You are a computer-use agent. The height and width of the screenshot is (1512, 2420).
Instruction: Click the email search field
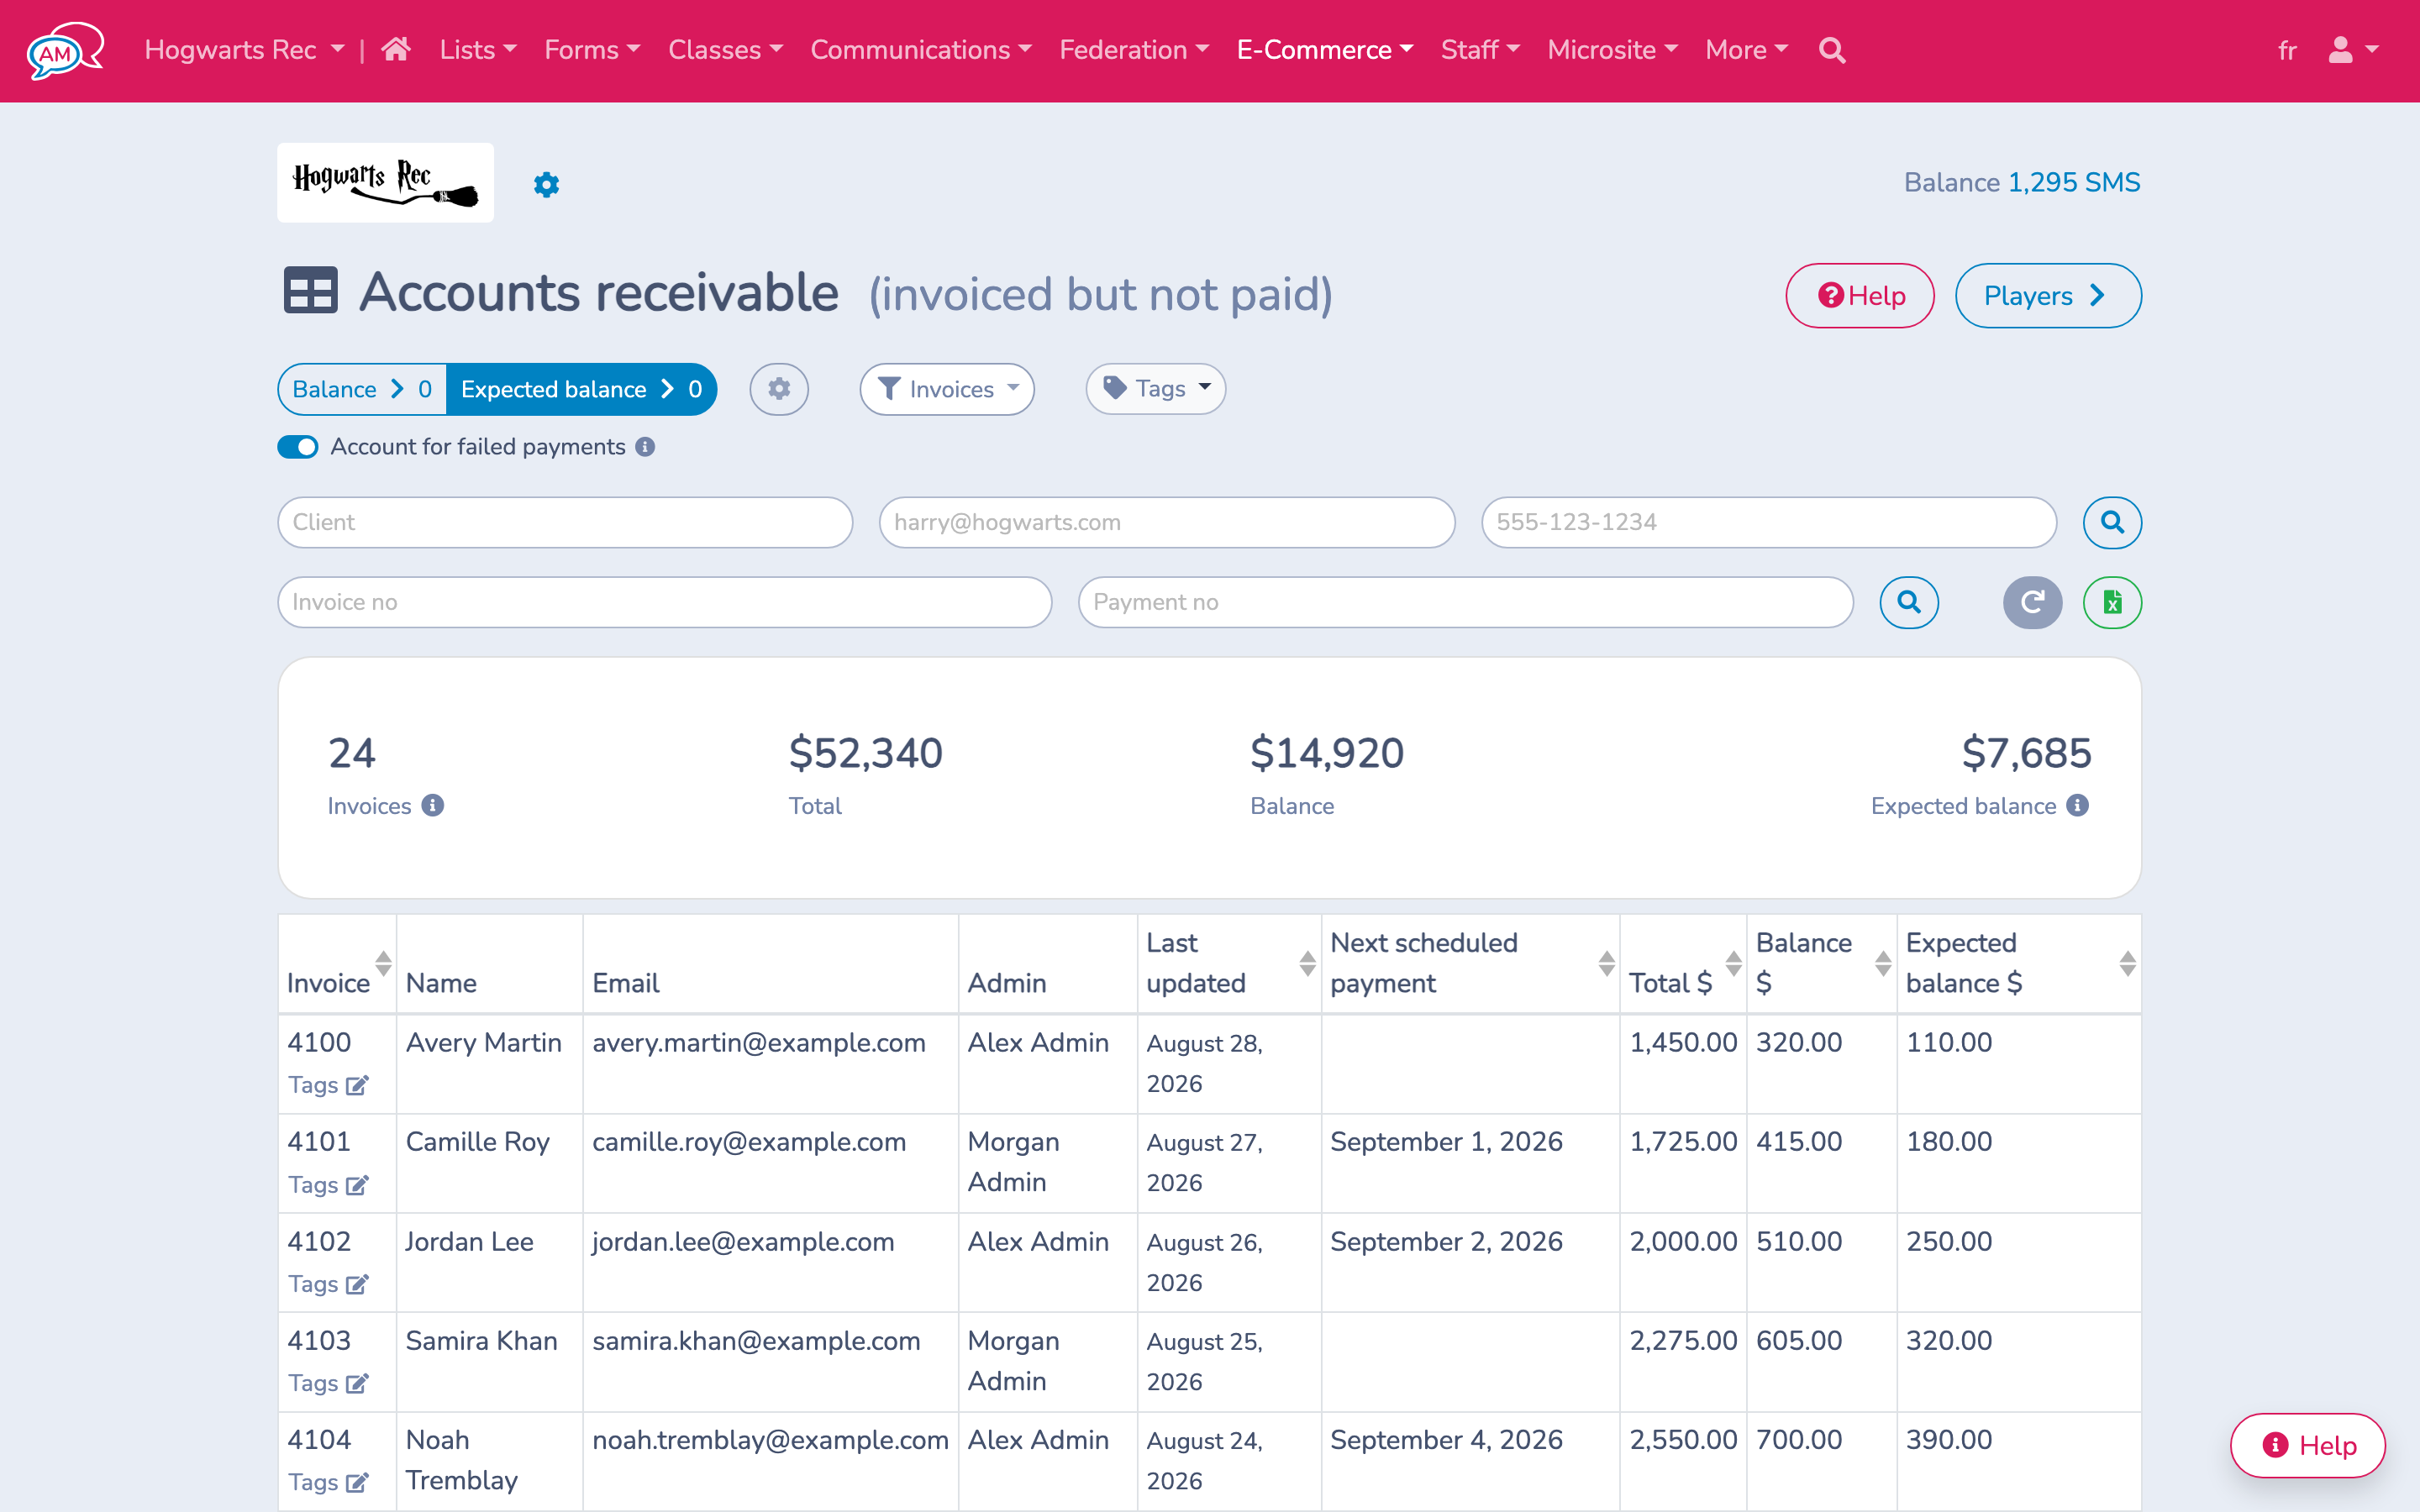click(x=1167, y=522)
